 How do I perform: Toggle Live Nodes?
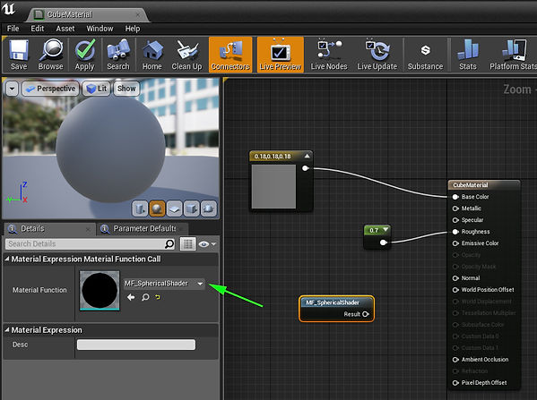329,55
